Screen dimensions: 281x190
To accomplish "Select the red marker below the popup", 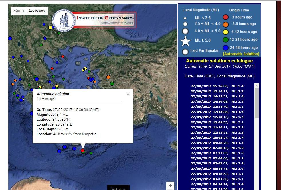I will [83, 150].
